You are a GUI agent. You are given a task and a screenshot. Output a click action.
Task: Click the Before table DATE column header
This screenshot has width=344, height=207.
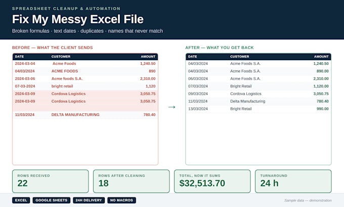point(19,57)
